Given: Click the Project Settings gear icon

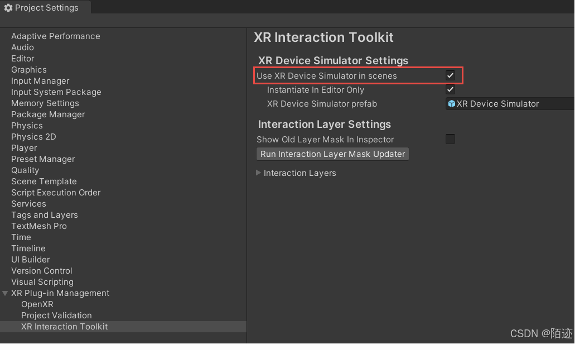Looking at the screenshot, I should coord(8,8).
